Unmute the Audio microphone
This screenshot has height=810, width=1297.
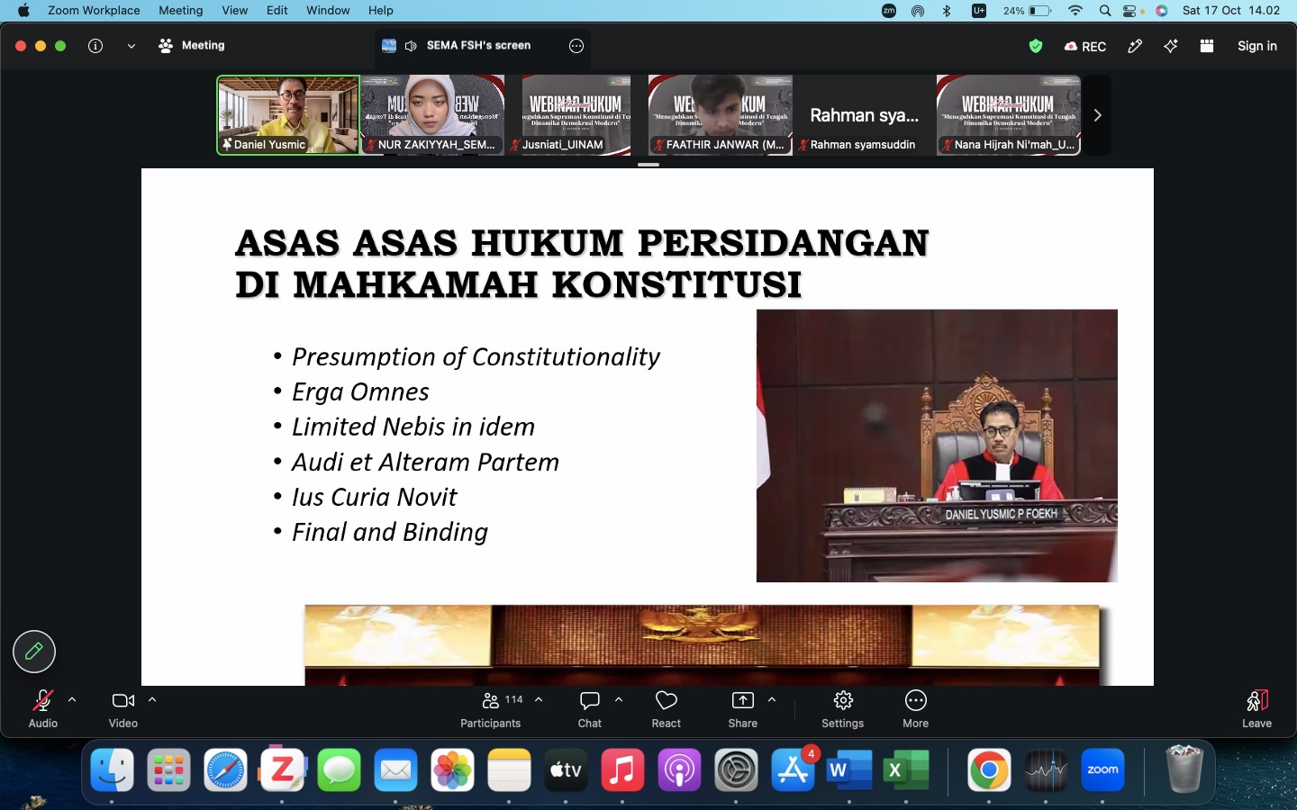pyautogui.click(x=42, y=710)
